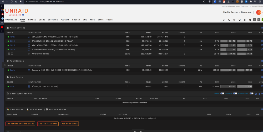Open the help question mark icon
Screen dimensions: 263x132
point(250,20)
